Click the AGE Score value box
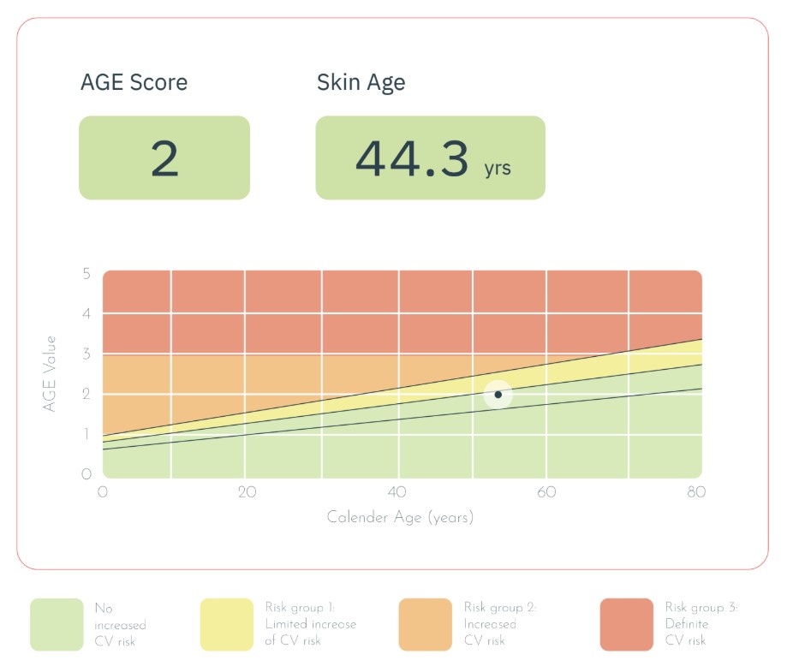 click(164, 158)
